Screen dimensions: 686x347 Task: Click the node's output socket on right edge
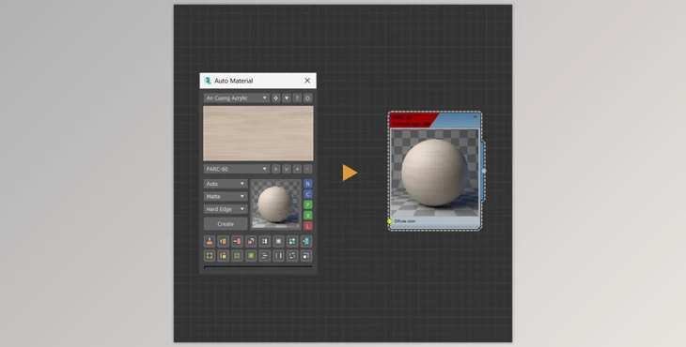[x=484, y=171]
